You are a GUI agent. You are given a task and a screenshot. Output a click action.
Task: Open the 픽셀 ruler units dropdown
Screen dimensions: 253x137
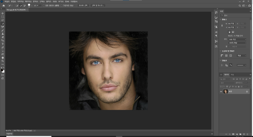coord(241,56)
